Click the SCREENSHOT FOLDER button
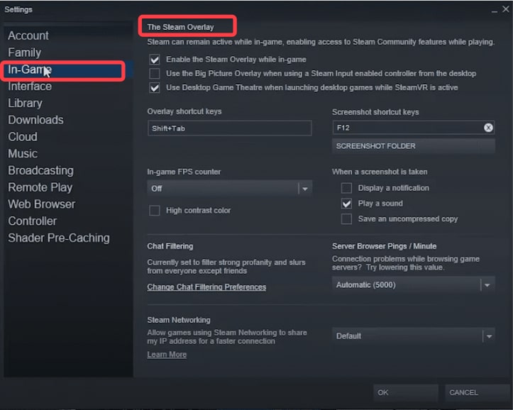Image resolution: width=513 pixels, height=410 pixels. click(x=413, y=146)
